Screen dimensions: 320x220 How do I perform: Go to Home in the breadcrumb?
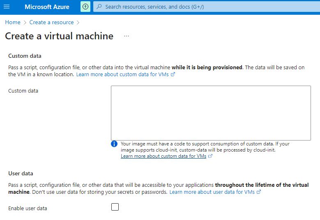tap(13, 23)
